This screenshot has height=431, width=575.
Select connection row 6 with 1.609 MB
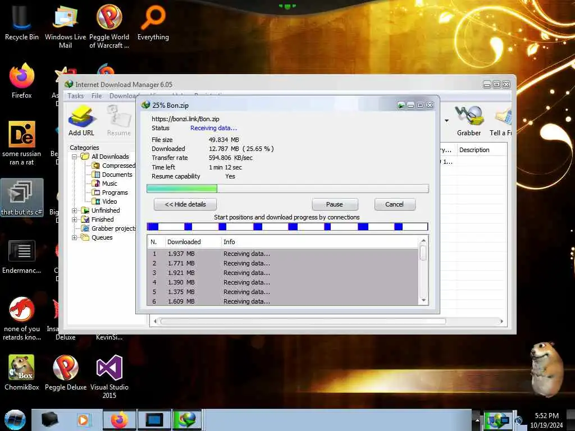[x=283, y=301]
